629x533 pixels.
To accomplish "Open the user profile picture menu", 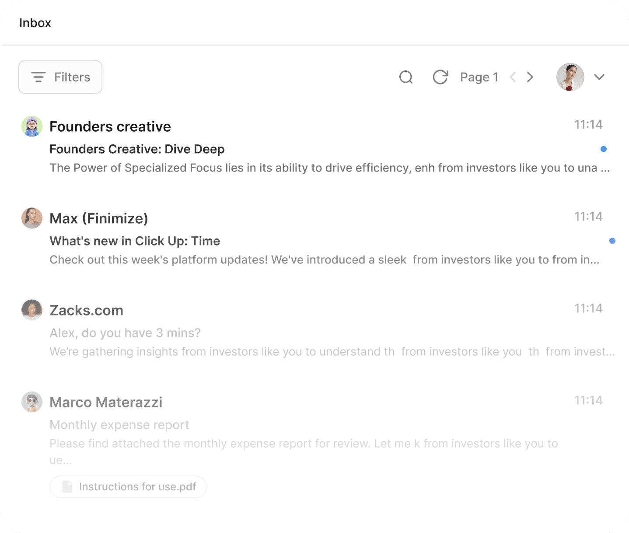I will [x=570, y=77].
